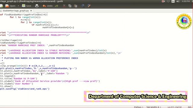This screenshot has height=108, width=193.
Task: Click the 'AVERAGE ALLOCATION INDEX in STABLE MATCHING' line
Action: [x=53, y=50]
